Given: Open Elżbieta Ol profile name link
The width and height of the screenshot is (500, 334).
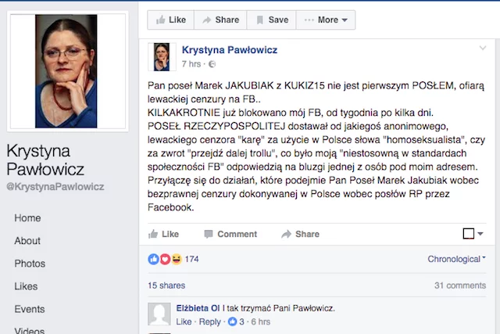Looking at the screenshot, I should (198, 308).
